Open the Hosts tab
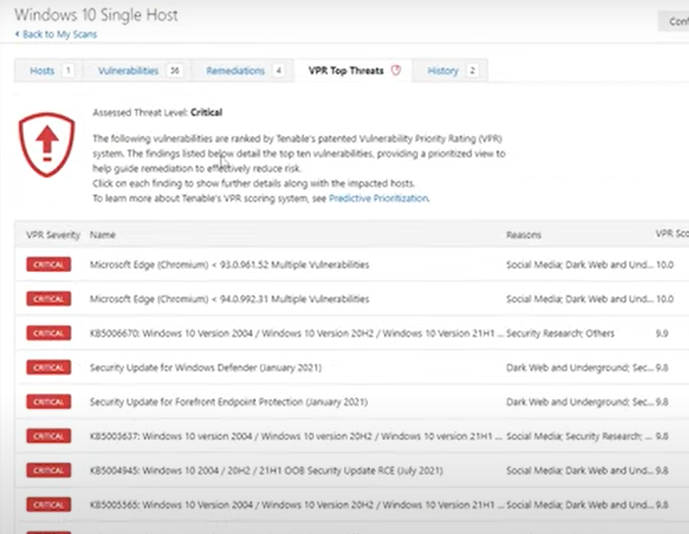 tap(43, 71)
